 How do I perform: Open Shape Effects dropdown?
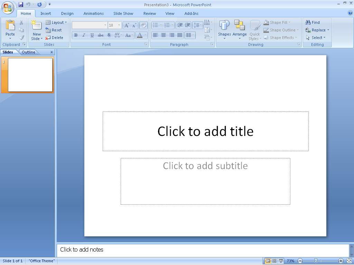[x=280, y=38]
